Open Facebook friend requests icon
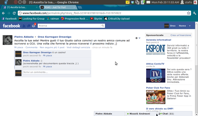This screenshot has height=116, width=198. pyautogui.click(x=24, y=26)
